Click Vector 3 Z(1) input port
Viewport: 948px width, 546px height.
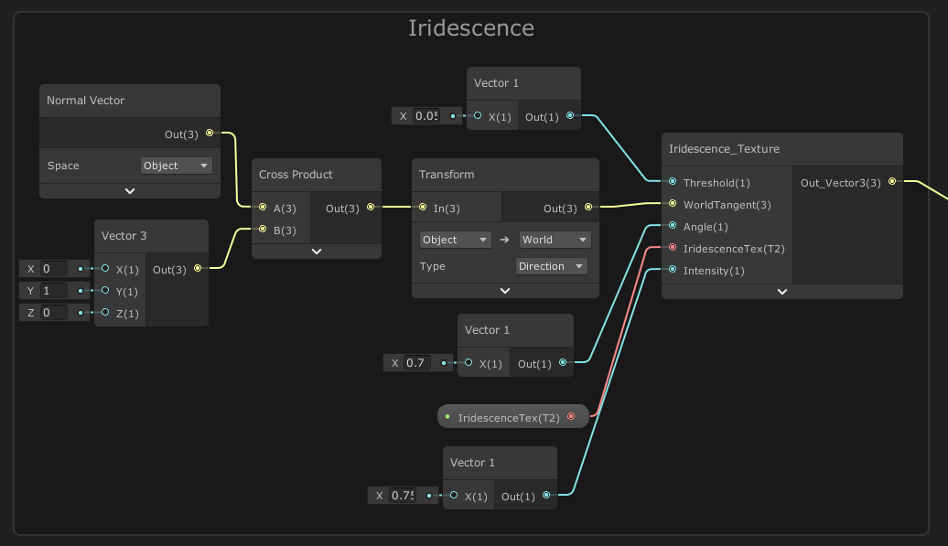pyautogui.click(x=105, y=312)
